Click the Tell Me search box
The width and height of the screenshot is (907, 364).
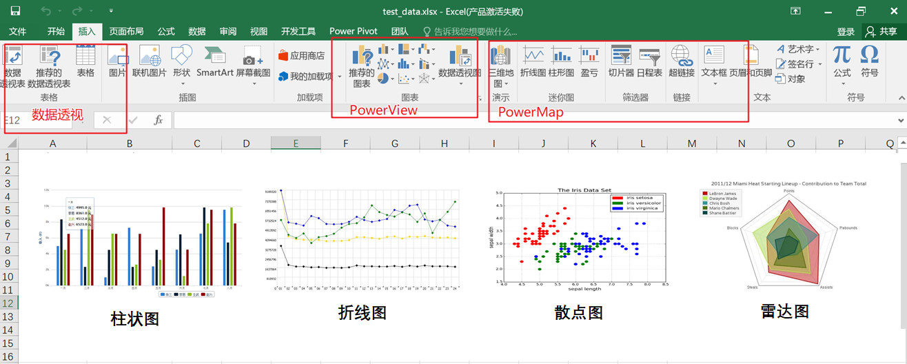pos(471,32)
